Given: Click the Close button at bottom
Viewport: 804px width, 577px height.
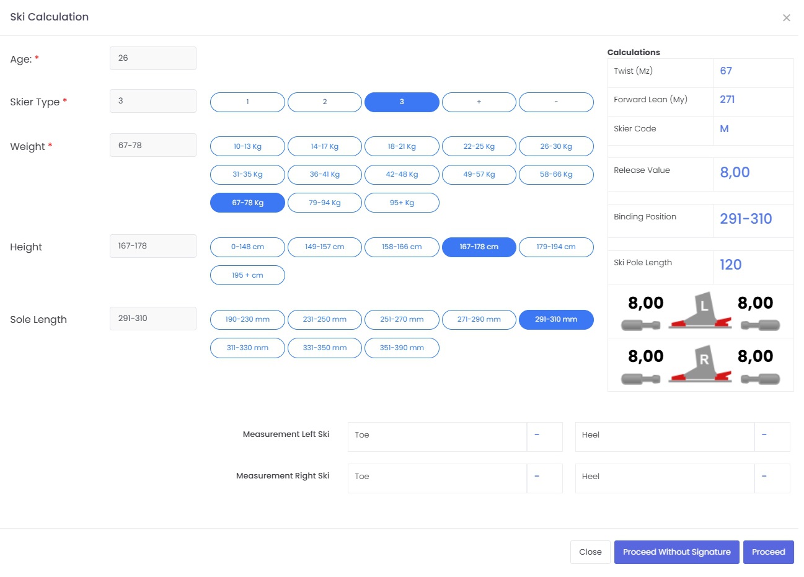Looking at the screenshot, I should (x=590, y=552).
